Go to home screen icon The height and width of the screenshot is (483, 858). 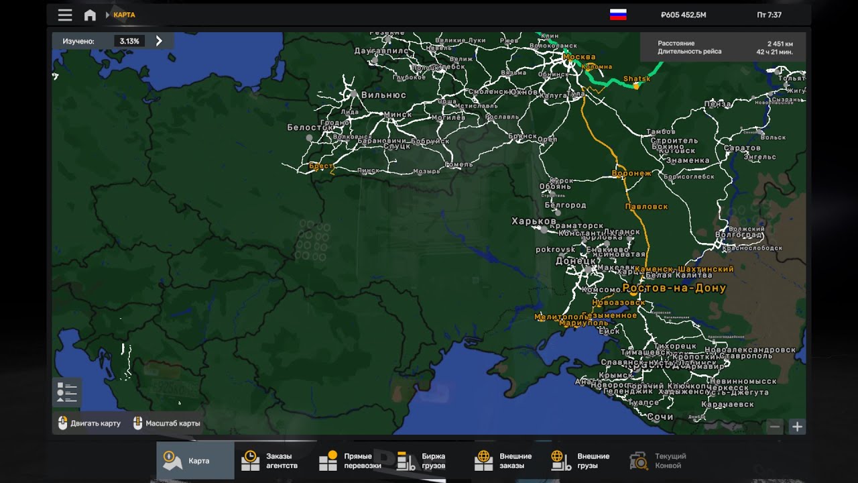pos(90,15)
